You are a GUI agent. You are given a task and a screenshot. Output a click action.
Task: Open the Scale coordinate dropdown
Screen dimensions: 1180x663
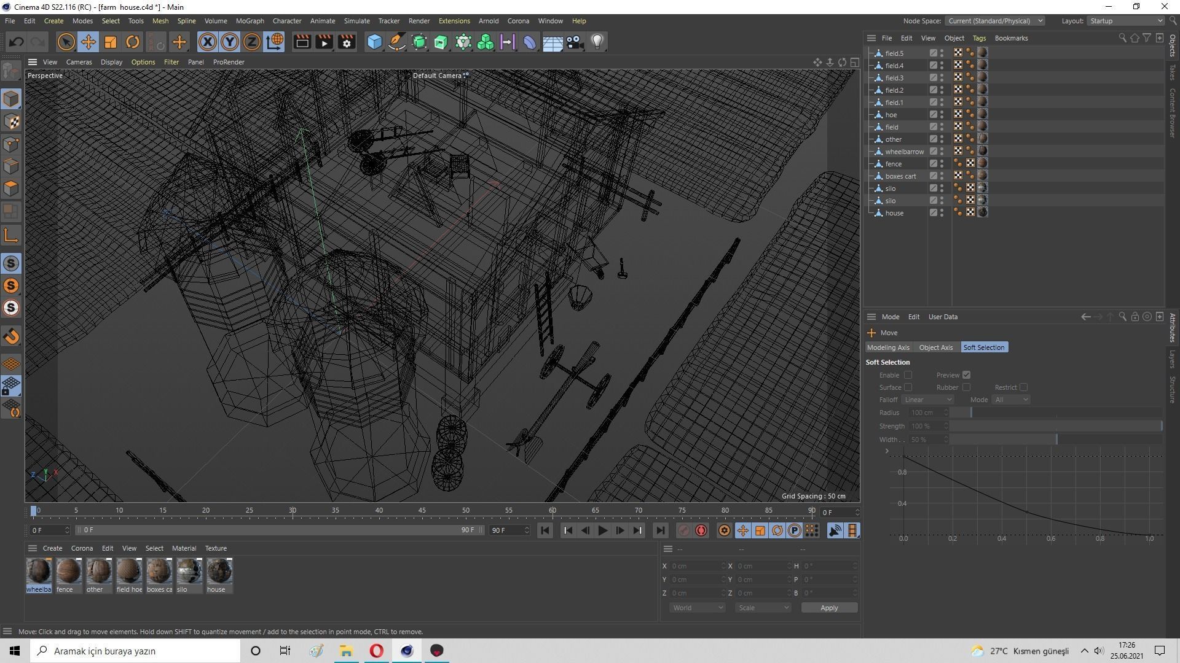763,608
